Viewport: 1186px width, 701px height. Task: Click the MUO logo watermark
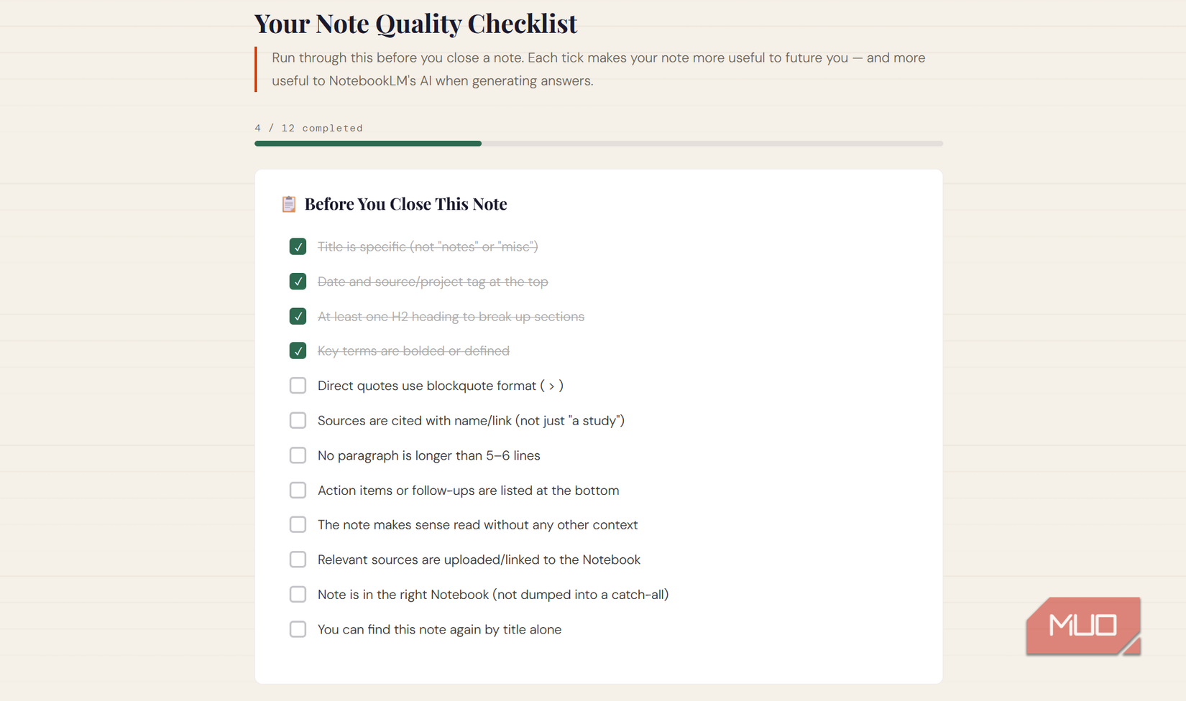click(x=1082, y=626)
